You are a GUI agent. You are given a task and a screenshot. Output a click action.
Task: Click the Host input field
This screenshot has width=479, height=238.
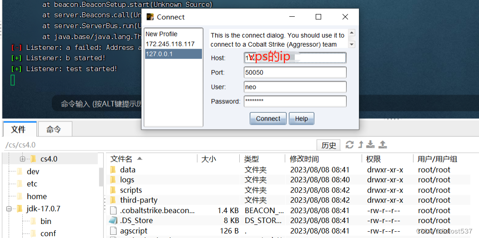(x=295, y=58)
